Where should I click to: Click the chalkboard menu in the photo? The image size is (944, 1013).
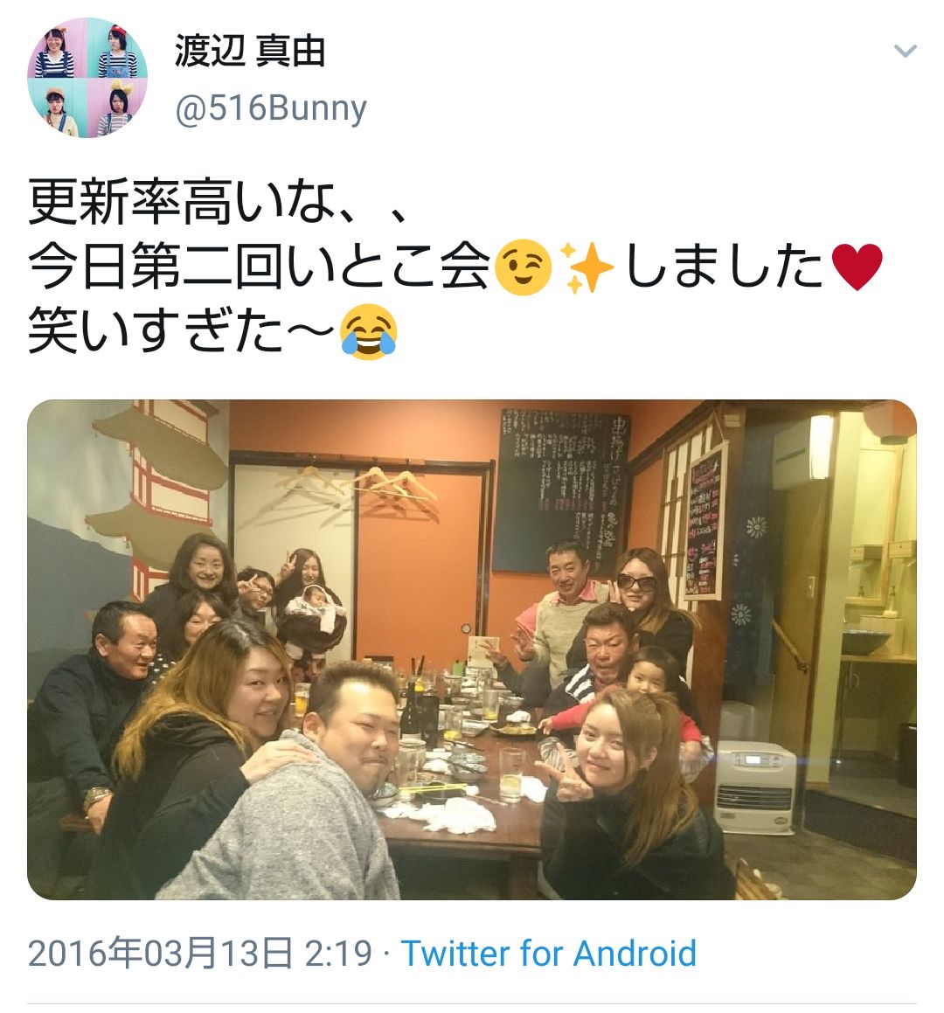564,491
